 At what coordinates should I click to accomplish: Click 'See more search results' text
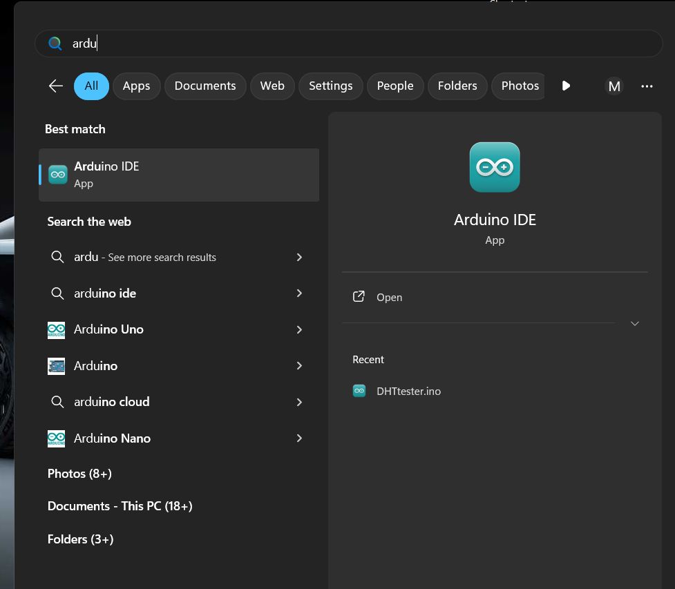click(x=162, y=258)
